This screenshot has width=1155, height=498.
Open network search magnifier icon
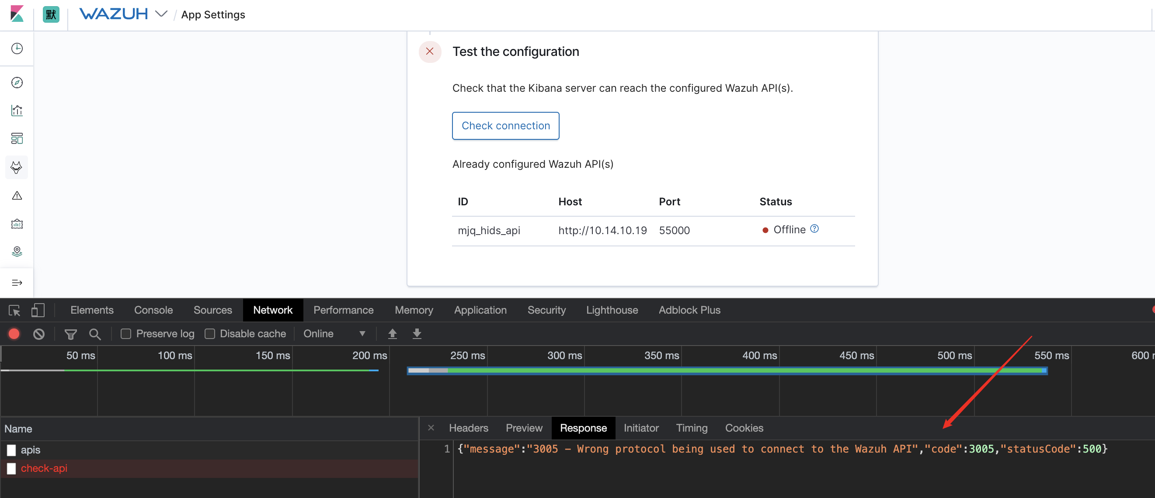click(94, 334)
